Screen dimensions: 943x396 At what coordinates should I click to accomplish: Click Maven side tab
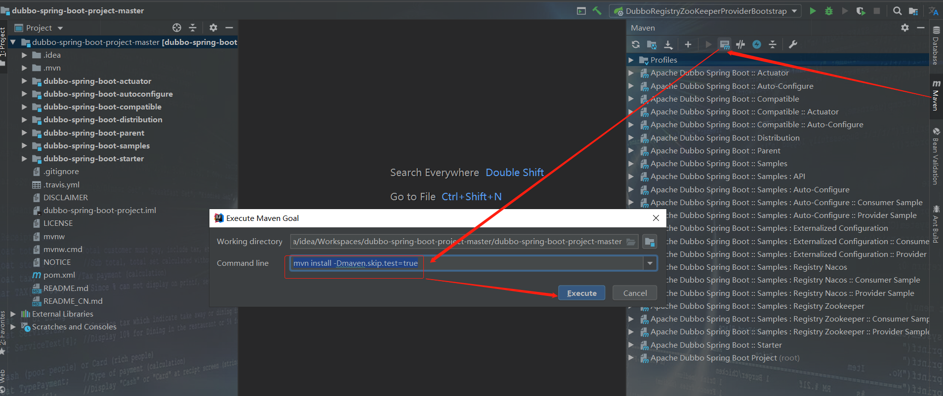[936, 96]
